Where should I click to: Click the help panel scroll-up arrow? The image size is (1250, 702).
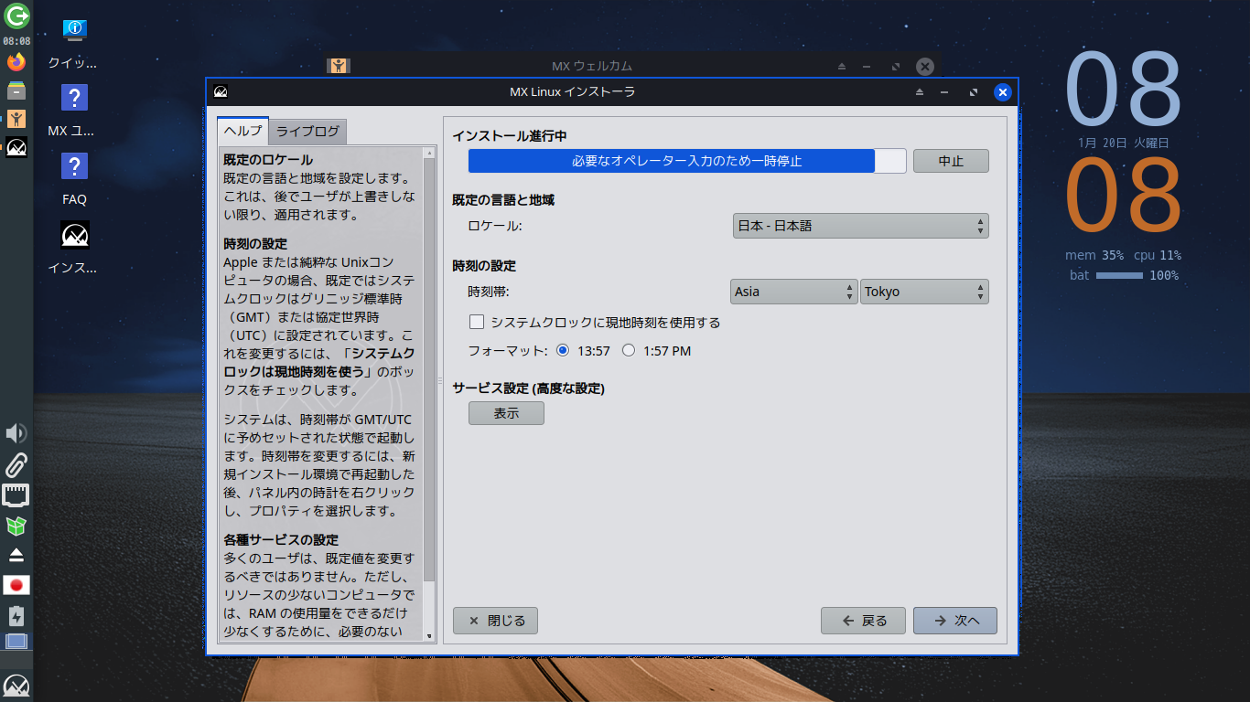pyautogui.click(x=430, y=154)
